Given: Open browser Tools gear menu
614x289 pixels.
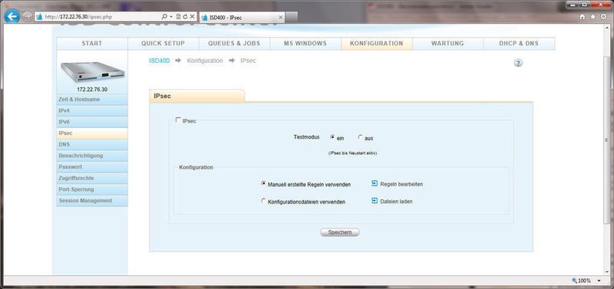Looking at the screenshot, I should pos(604,17).
